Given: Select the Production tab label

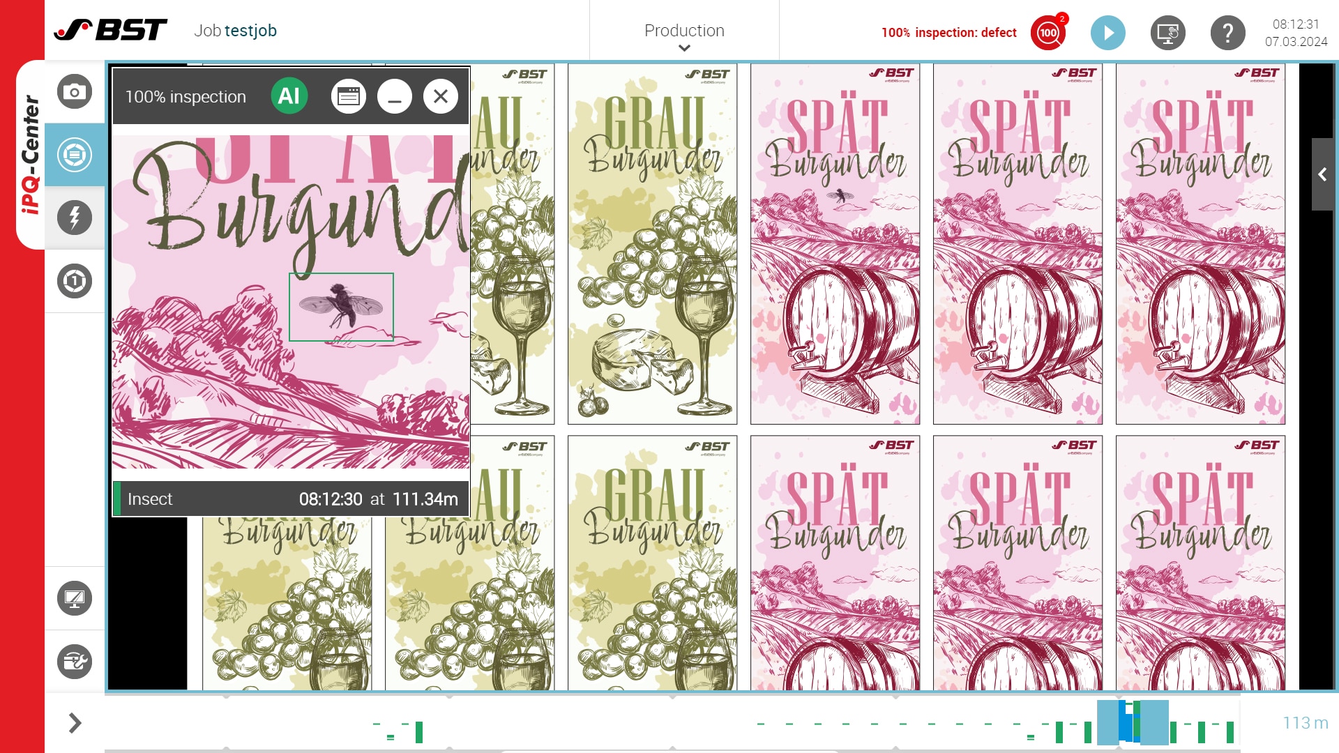Looking at the screenshot, I should (x=683, y=31).
